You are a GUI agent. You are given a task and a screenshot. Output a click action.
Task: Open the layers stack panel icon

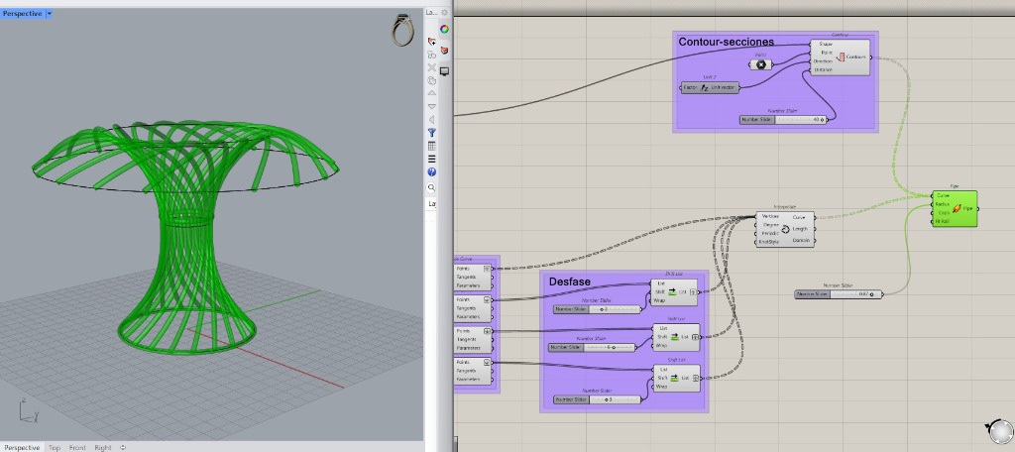(445, 50)
